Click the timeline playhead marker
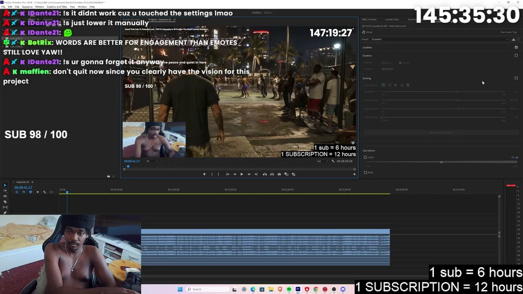Screen dimensions: 523x294 coord(67,192)
